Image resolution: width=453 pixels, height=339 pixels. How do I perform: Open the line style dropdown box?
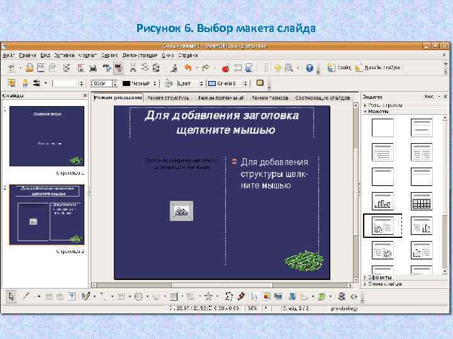[68, 83]
